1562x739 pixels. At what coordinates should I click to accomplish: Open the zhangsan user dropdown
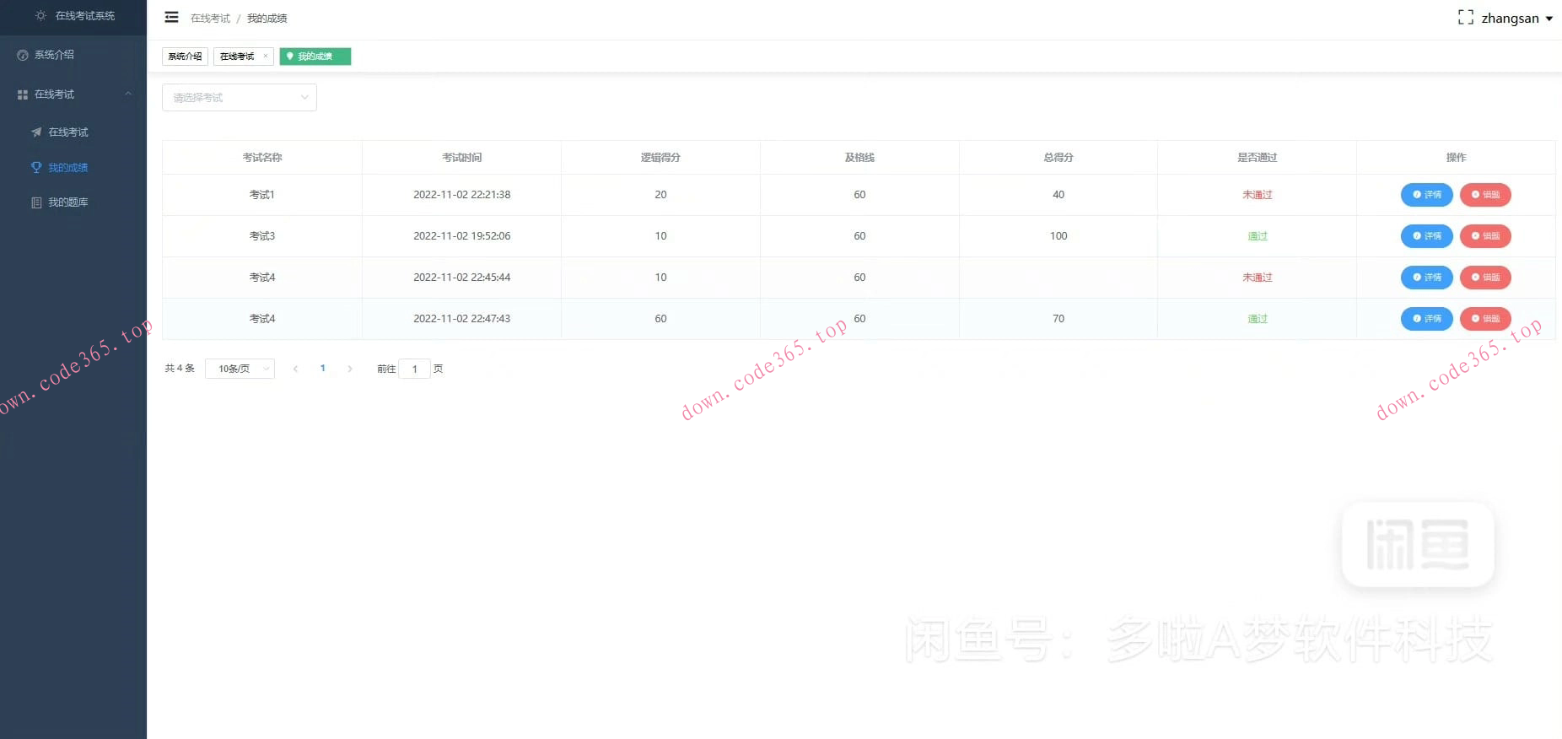click(x=1516, y=18)
